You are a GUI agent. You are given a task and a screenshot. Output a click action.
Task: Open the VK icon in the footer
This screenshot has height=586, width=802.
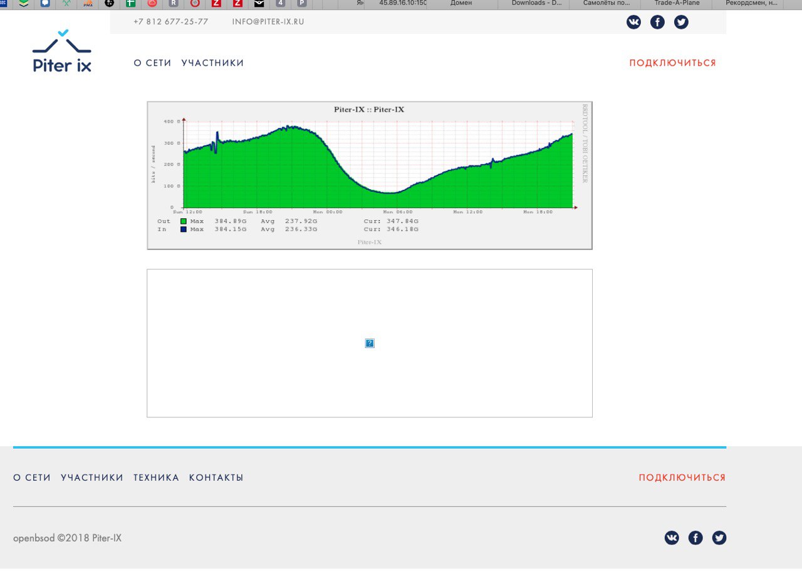click(x=672, y=538)
